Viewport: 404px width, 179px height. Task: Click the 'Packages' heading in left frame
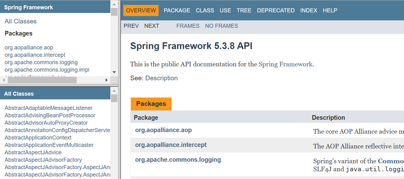[x=19, y=33]
